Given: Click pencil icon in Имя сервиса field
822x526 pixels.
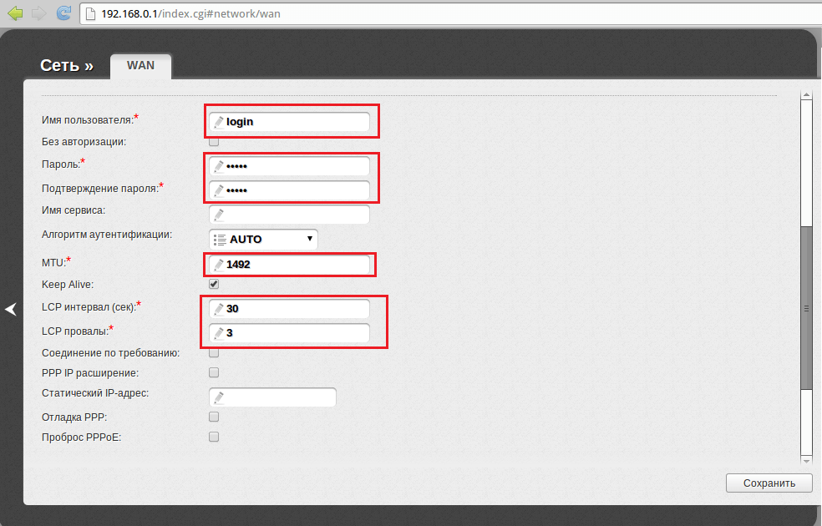Looking at the screenshot, I should 218,215.
